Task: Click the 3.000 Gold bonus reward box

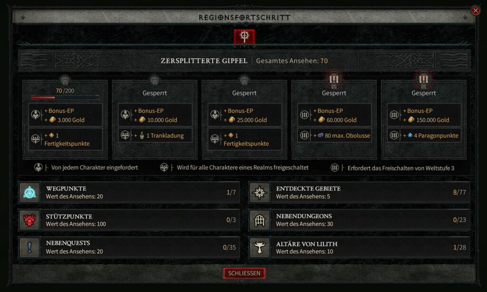Action: [66, 115]
